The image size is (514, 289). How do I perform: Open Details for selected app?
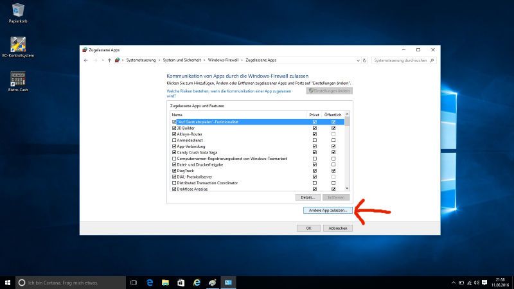(x=308, y=198)
